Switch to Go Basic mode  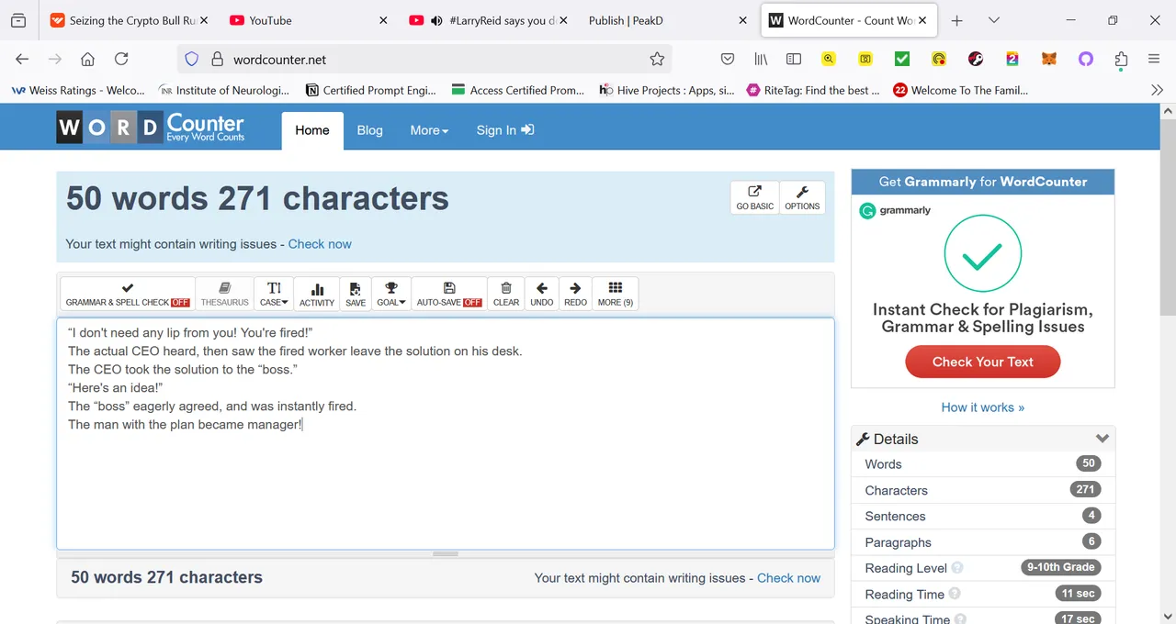click(755, 197)
